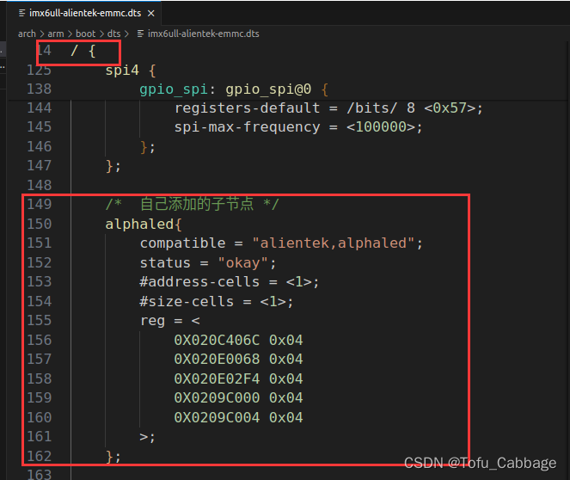Image resolution: width=570 pixels, height=480 pixels.
Task: Click the gpio_spi: gpio_spi@0 sticky line
Action: click(x=234, y=89)
